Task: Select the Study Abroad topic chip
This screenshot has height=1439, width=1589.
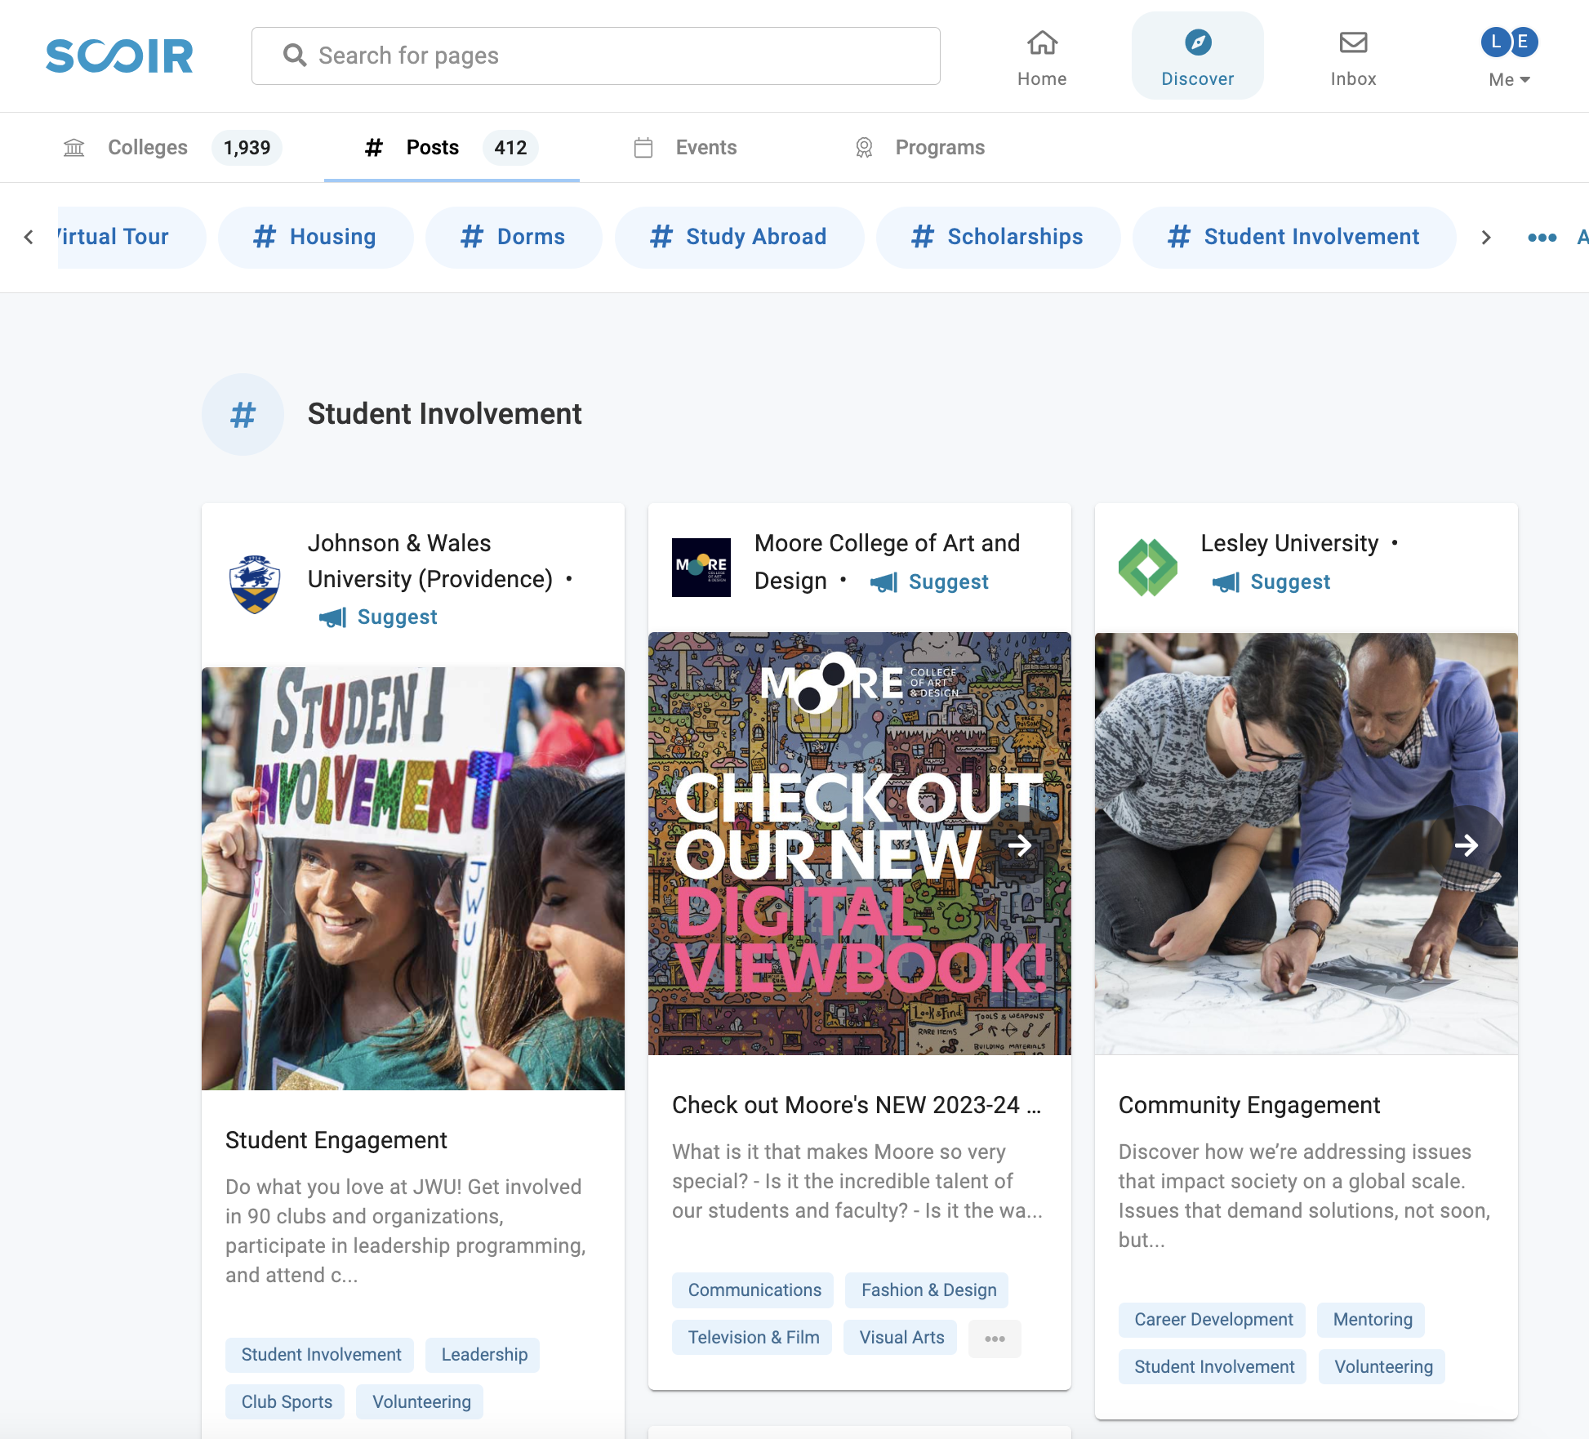Action: click(x=739, y=237)
